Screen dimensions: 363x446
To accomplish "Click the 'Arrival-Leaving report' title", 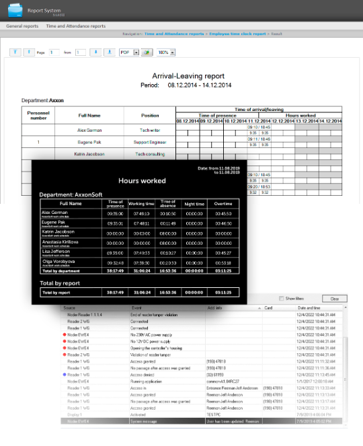I will coord(188,76).
